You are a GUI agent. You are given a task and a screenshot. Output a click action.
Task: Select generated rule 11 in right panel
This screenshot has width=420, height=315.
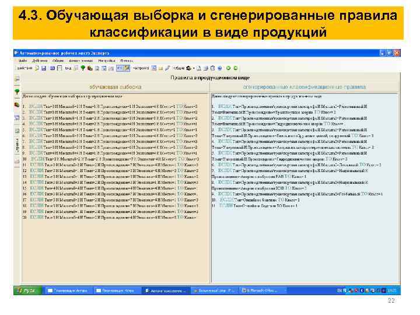pos(254,206)
